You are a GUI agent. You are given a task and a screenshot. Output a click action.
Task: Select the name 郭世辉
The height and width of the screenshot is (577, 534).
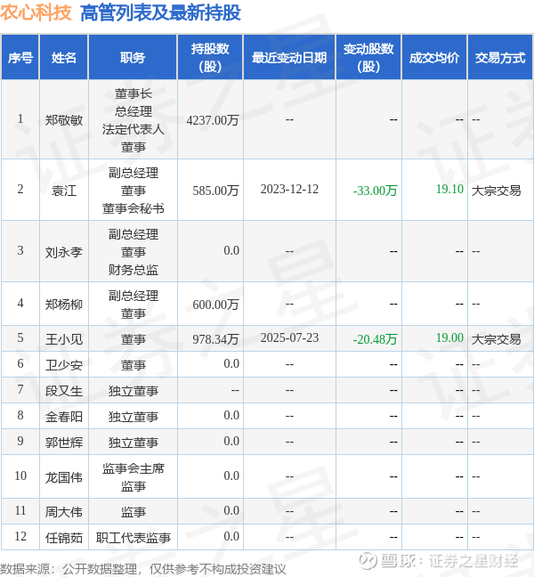click(64, 443)
